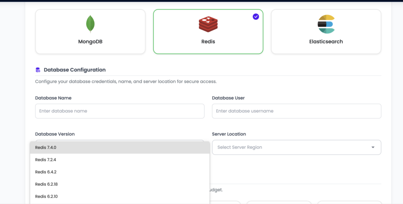Choose Redis 7.4.0 from version list
403x204 pixels.
click(x=120, y=147)
